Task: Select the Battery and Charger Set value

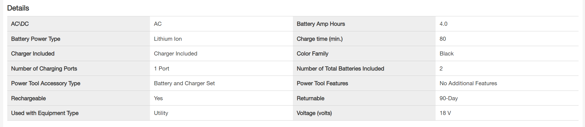Action: click(184, 83)
